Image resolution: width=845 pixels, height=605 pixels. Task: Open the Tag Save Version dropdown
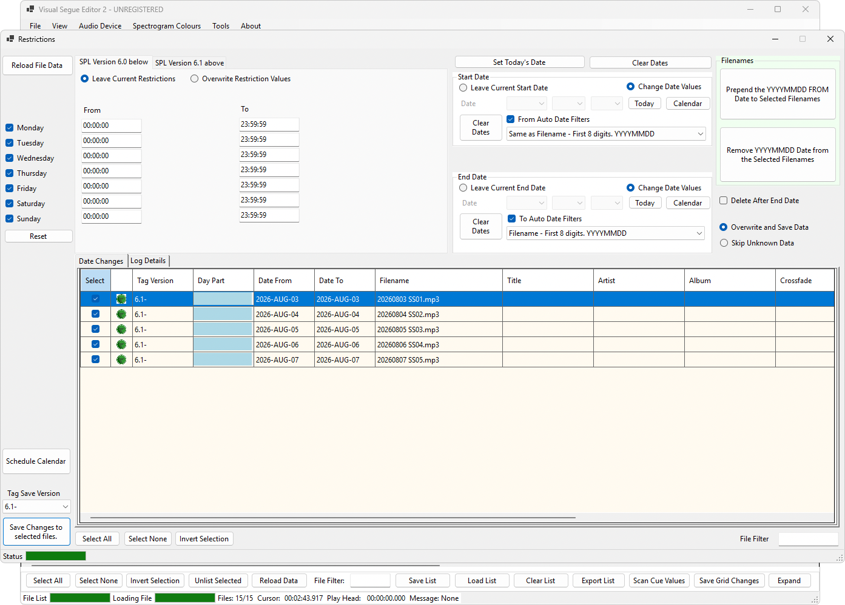pos(37,507)
